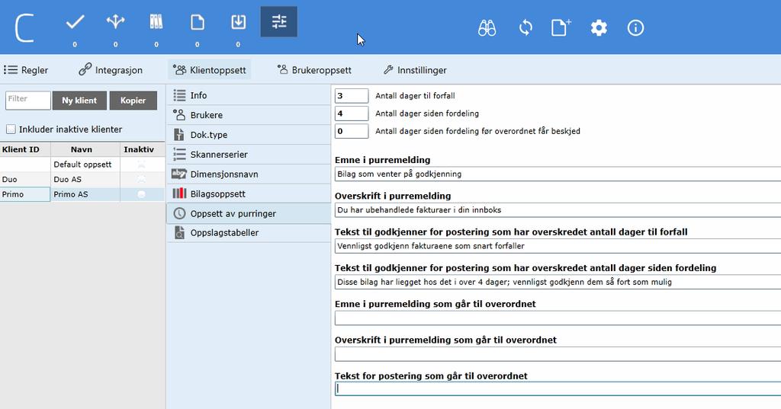781x409 pixels.
Task: Click the C logo icon in header
Action: click(x=24, y=28)
